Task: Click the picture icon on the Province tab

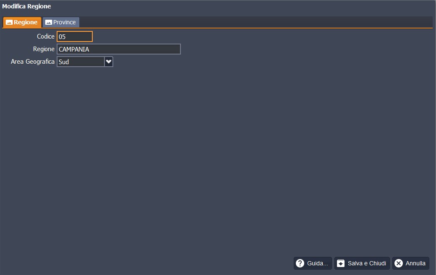Action: 49,23
